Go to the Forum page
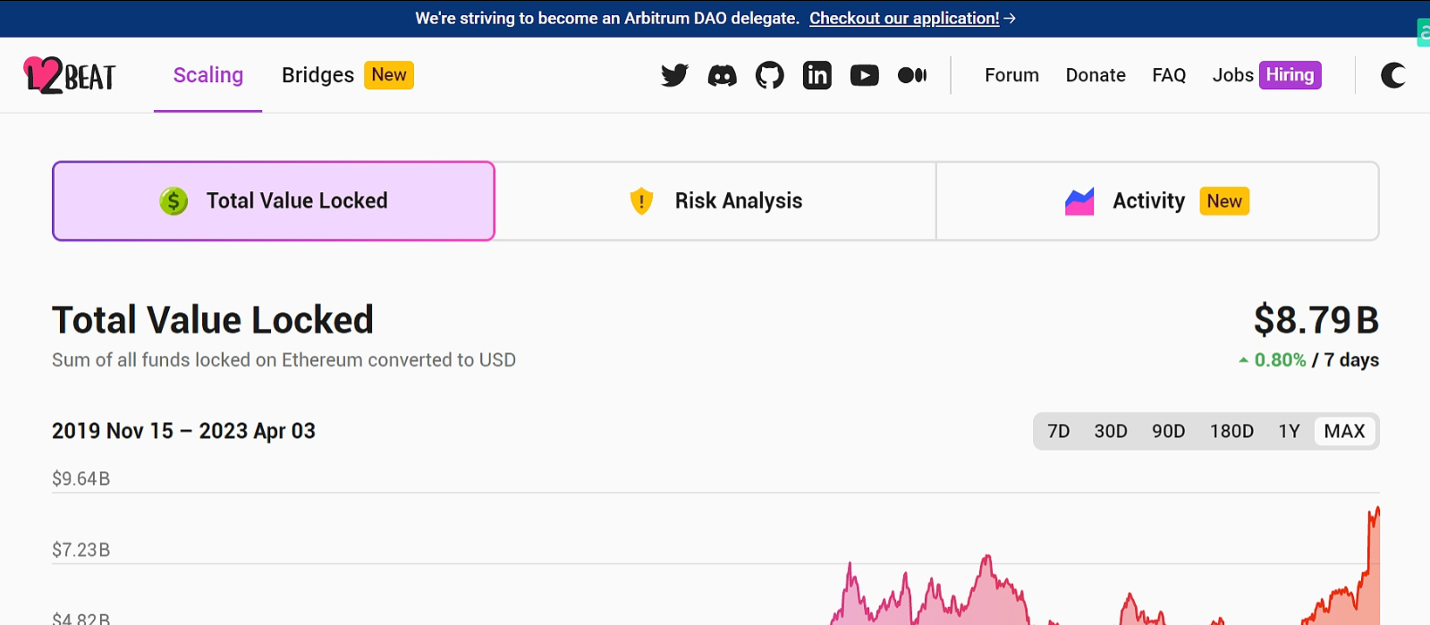This screenshot has width=1430, height=625. [1011, 75]
